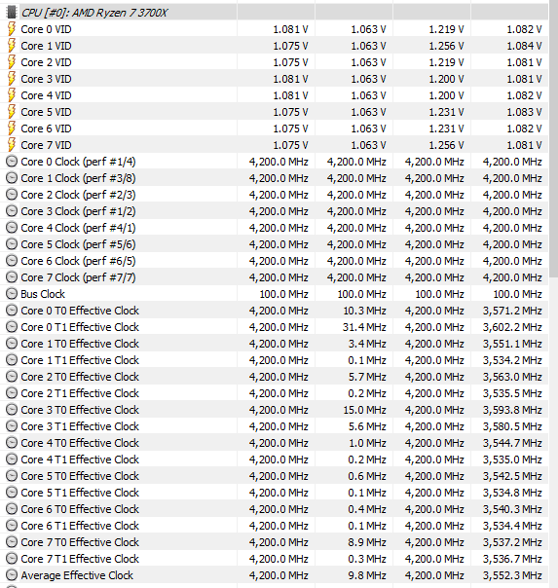Image resolution: width=558 pixels, height=588 pixels.
Task: Click the clock icon for Core 3 T1 Effective Clock
Action: (x=12, y=425)
